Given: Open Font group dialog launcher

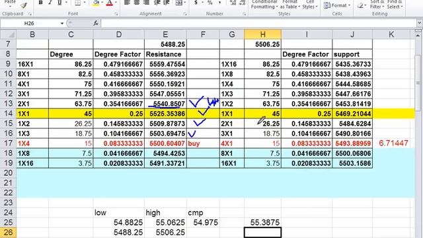Looking at the screenshot, I should (x=116, y=14).
